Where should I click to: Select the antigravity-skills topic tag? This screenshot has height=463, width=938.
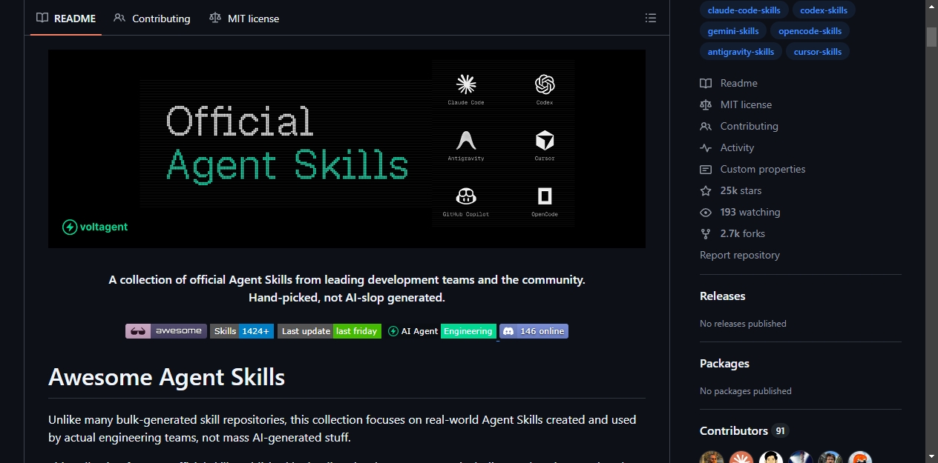(x=741, y=52)
